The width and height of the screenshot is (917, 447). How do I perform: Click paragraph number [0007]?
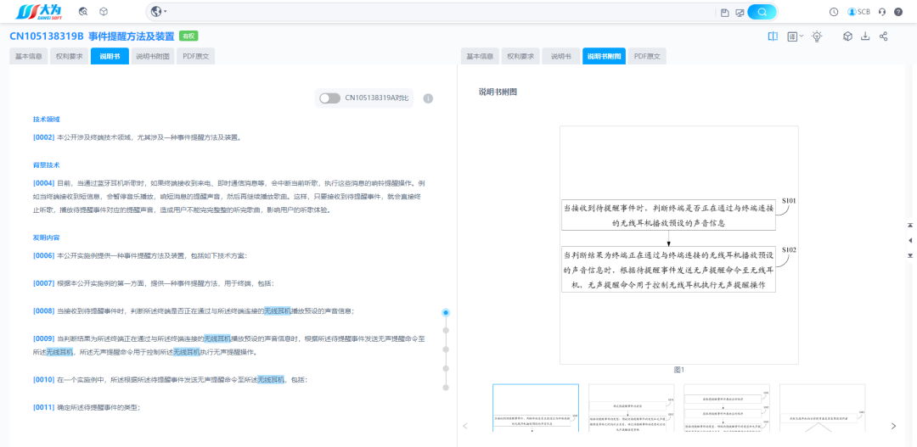tap(44, 283)
